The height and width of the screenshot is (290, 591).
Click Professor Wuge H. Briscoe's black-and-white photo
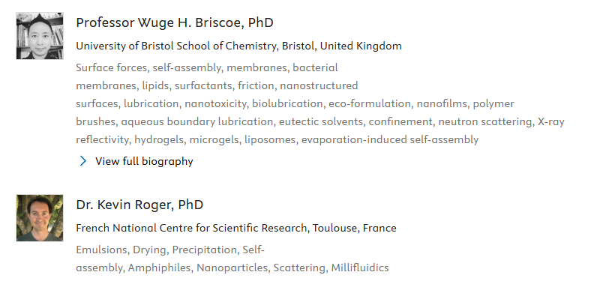[40, 36]
